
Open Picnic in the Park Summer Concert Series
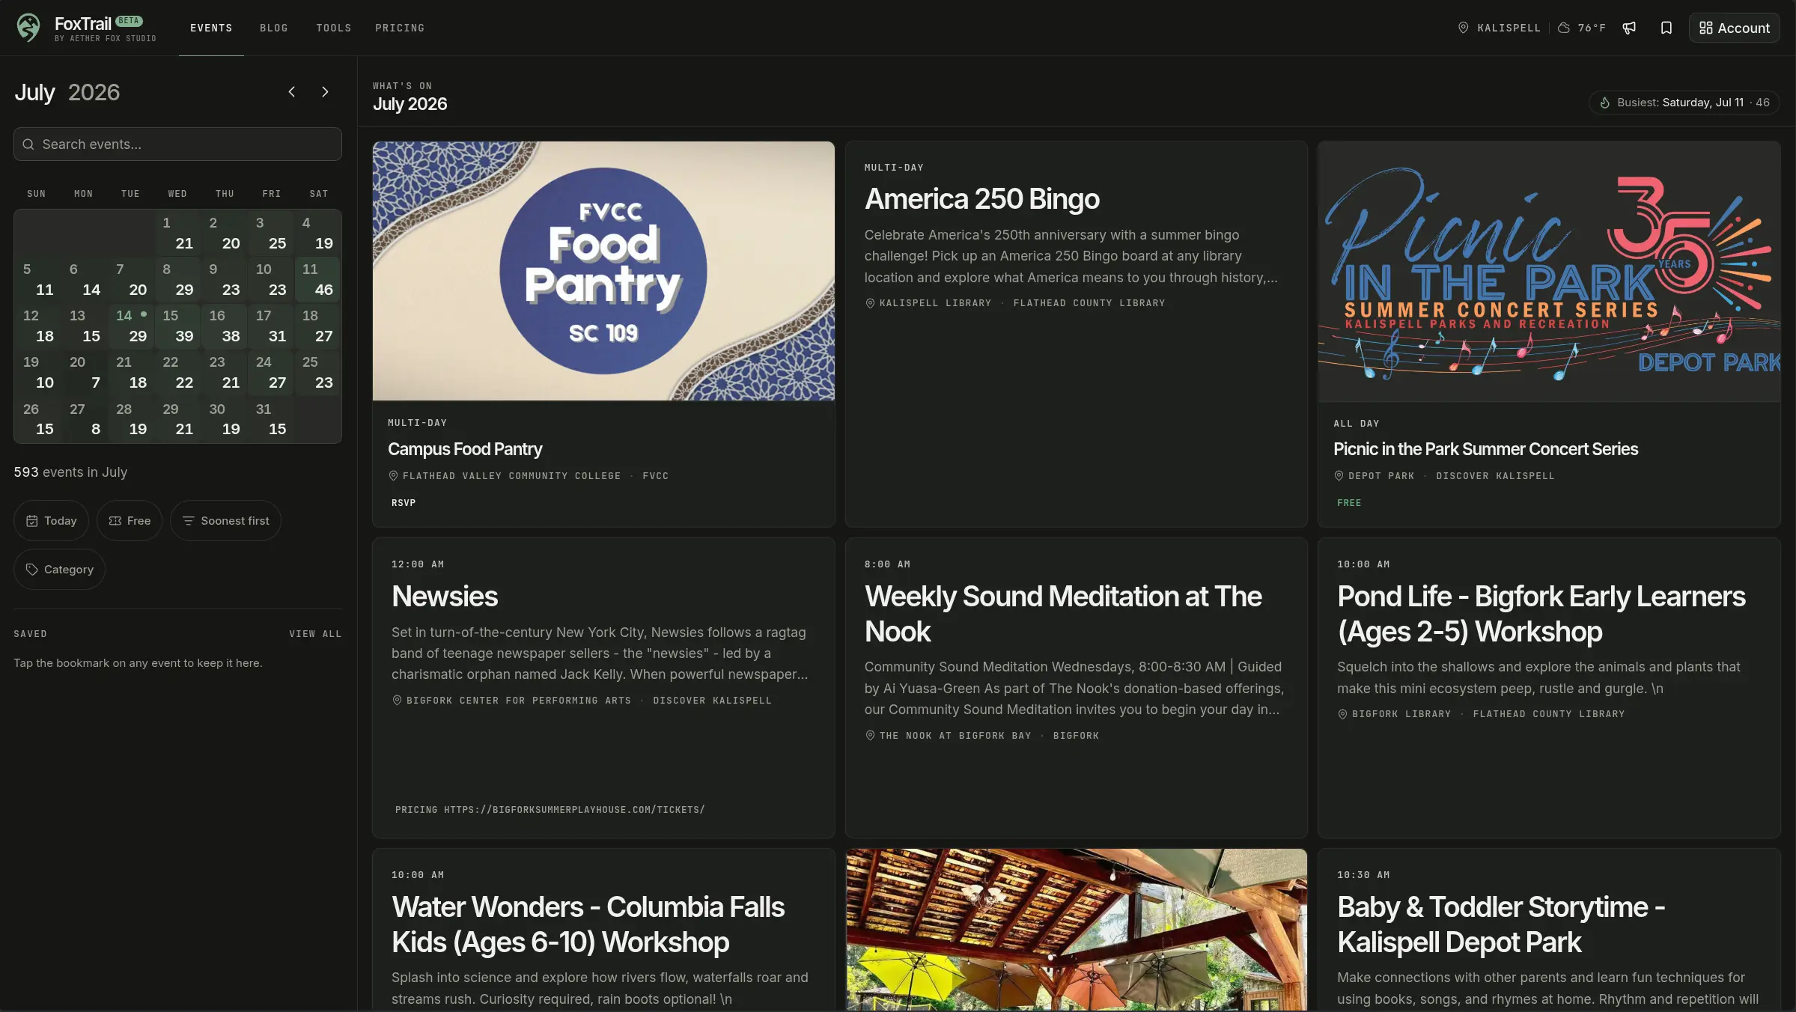[1485, 449]
